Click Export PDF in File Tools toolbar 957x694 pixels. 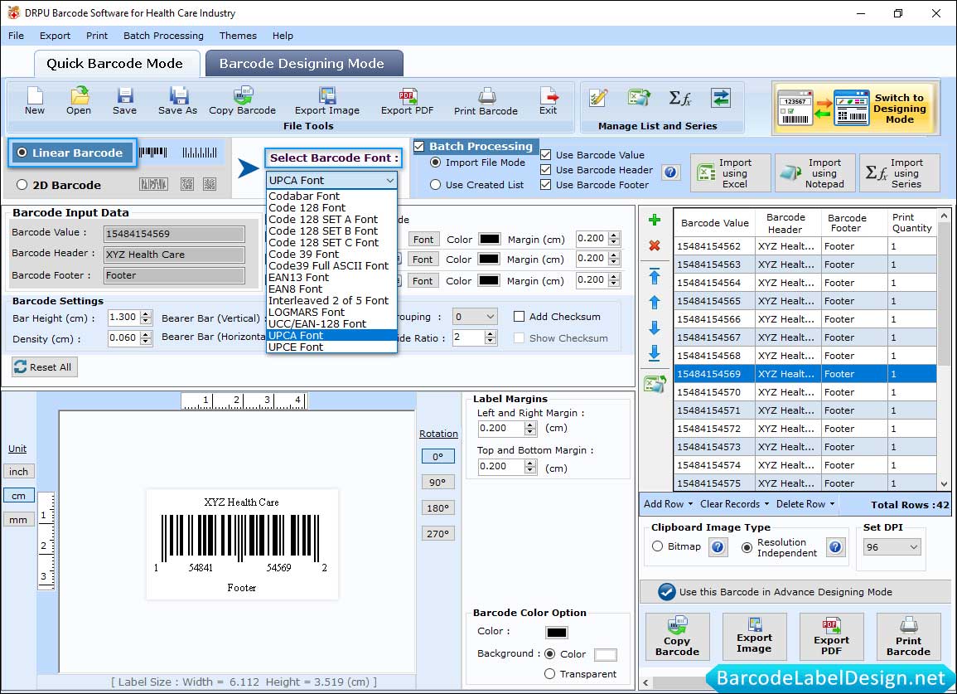coord(407,101)
